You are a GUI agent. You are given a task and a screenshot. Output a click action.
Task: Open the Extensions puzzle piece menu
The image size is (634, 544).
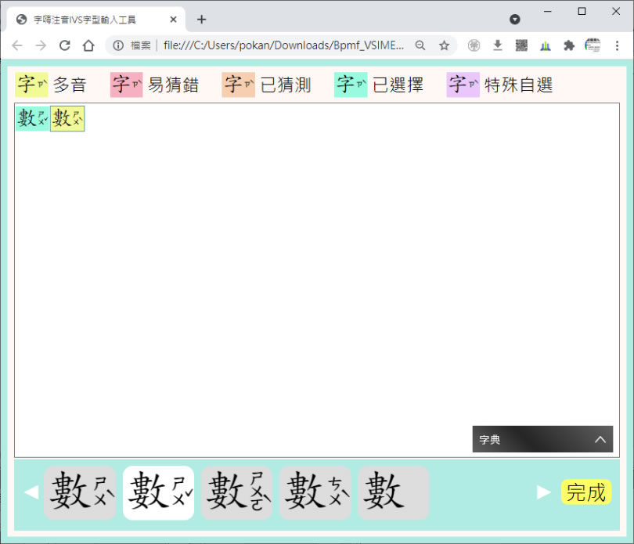[x=569, y=45]
